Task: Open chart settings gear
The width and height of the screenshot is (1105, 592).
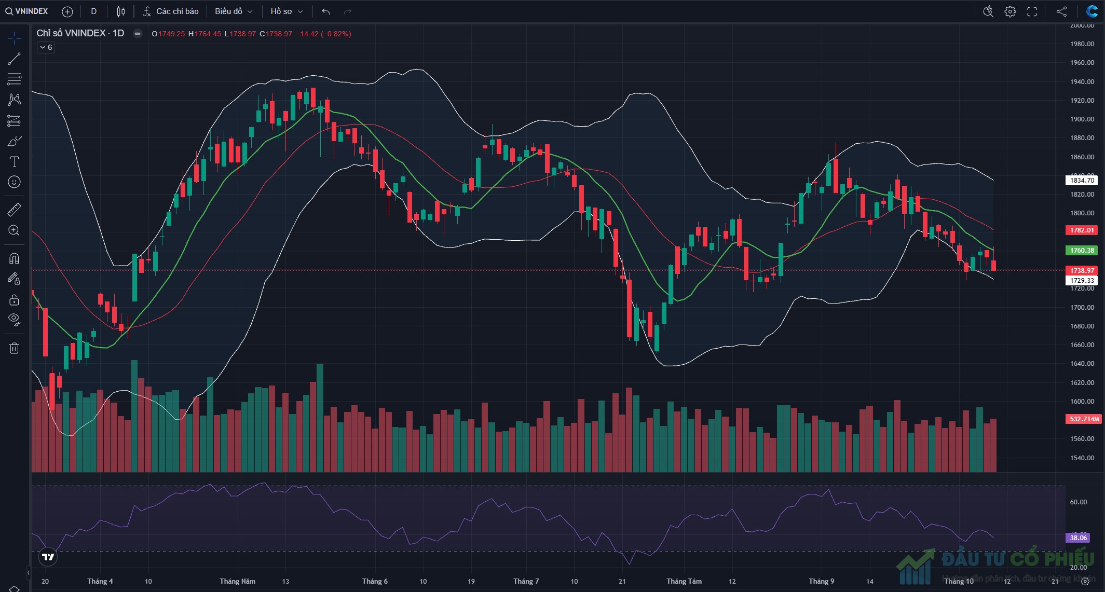Action: [1010, 11]
